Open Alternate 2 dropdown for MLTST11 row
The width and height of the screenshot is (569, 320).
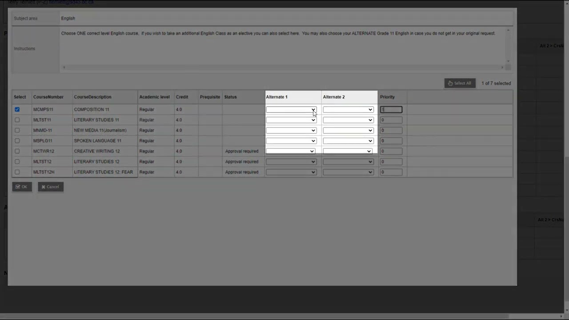348,120
